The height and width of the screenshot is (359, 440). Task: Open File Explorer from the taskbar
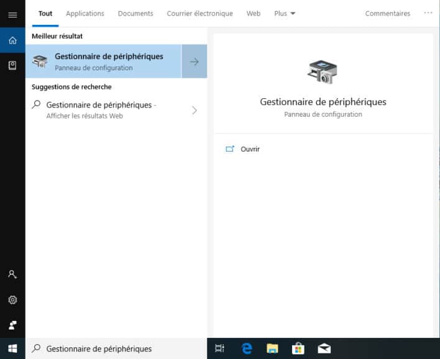click(272, 348)
